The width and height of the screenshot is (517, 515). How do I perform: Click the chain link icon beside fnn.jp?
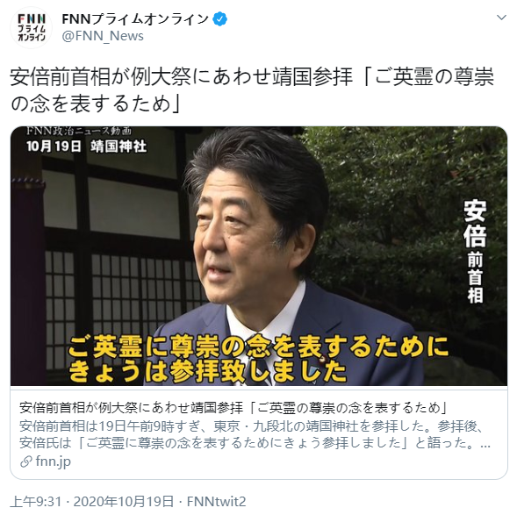point(25,461)
